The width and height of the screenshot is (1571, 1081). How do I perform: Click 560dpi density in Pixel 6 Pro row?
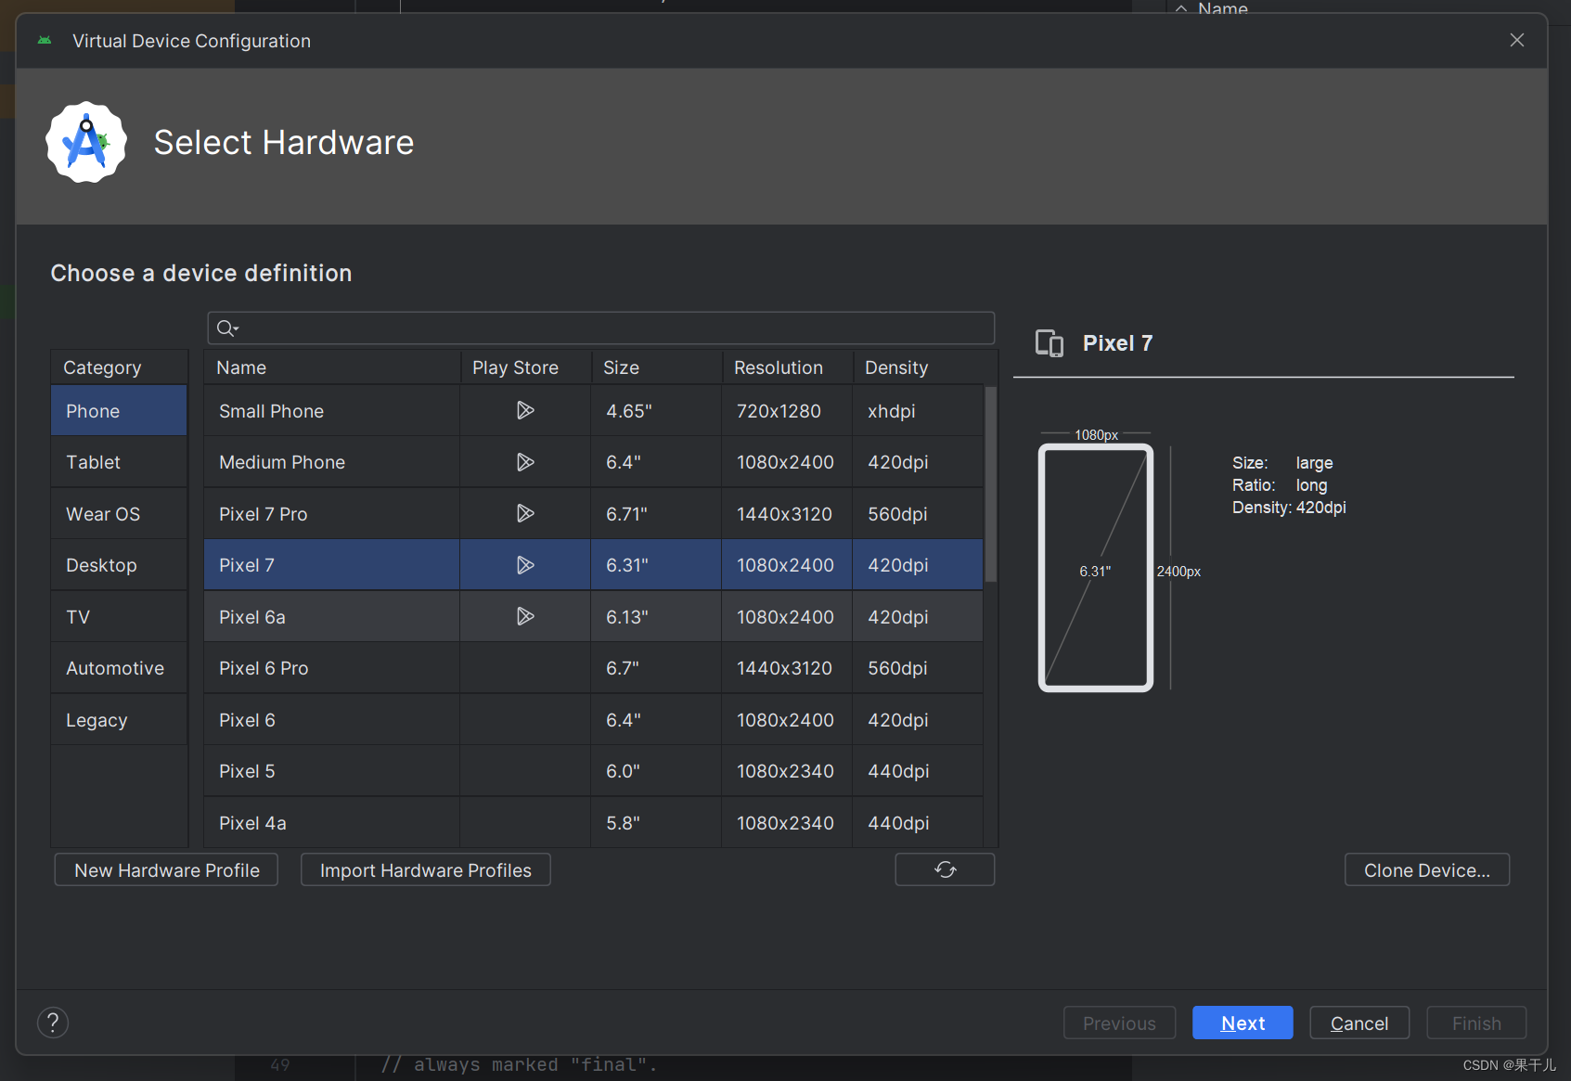(x=918, y=668)
